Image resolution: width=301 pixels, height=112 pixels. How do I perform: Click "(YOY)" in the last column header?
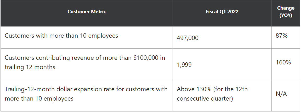point(286,15)
